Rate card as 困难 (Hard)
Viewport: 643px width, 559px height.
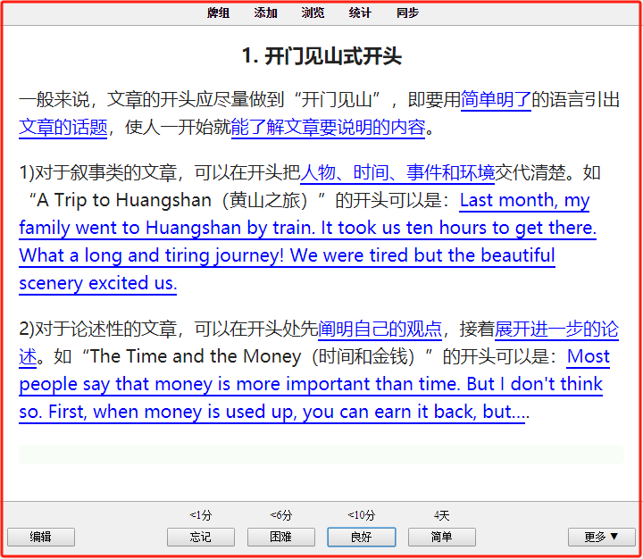281,537
